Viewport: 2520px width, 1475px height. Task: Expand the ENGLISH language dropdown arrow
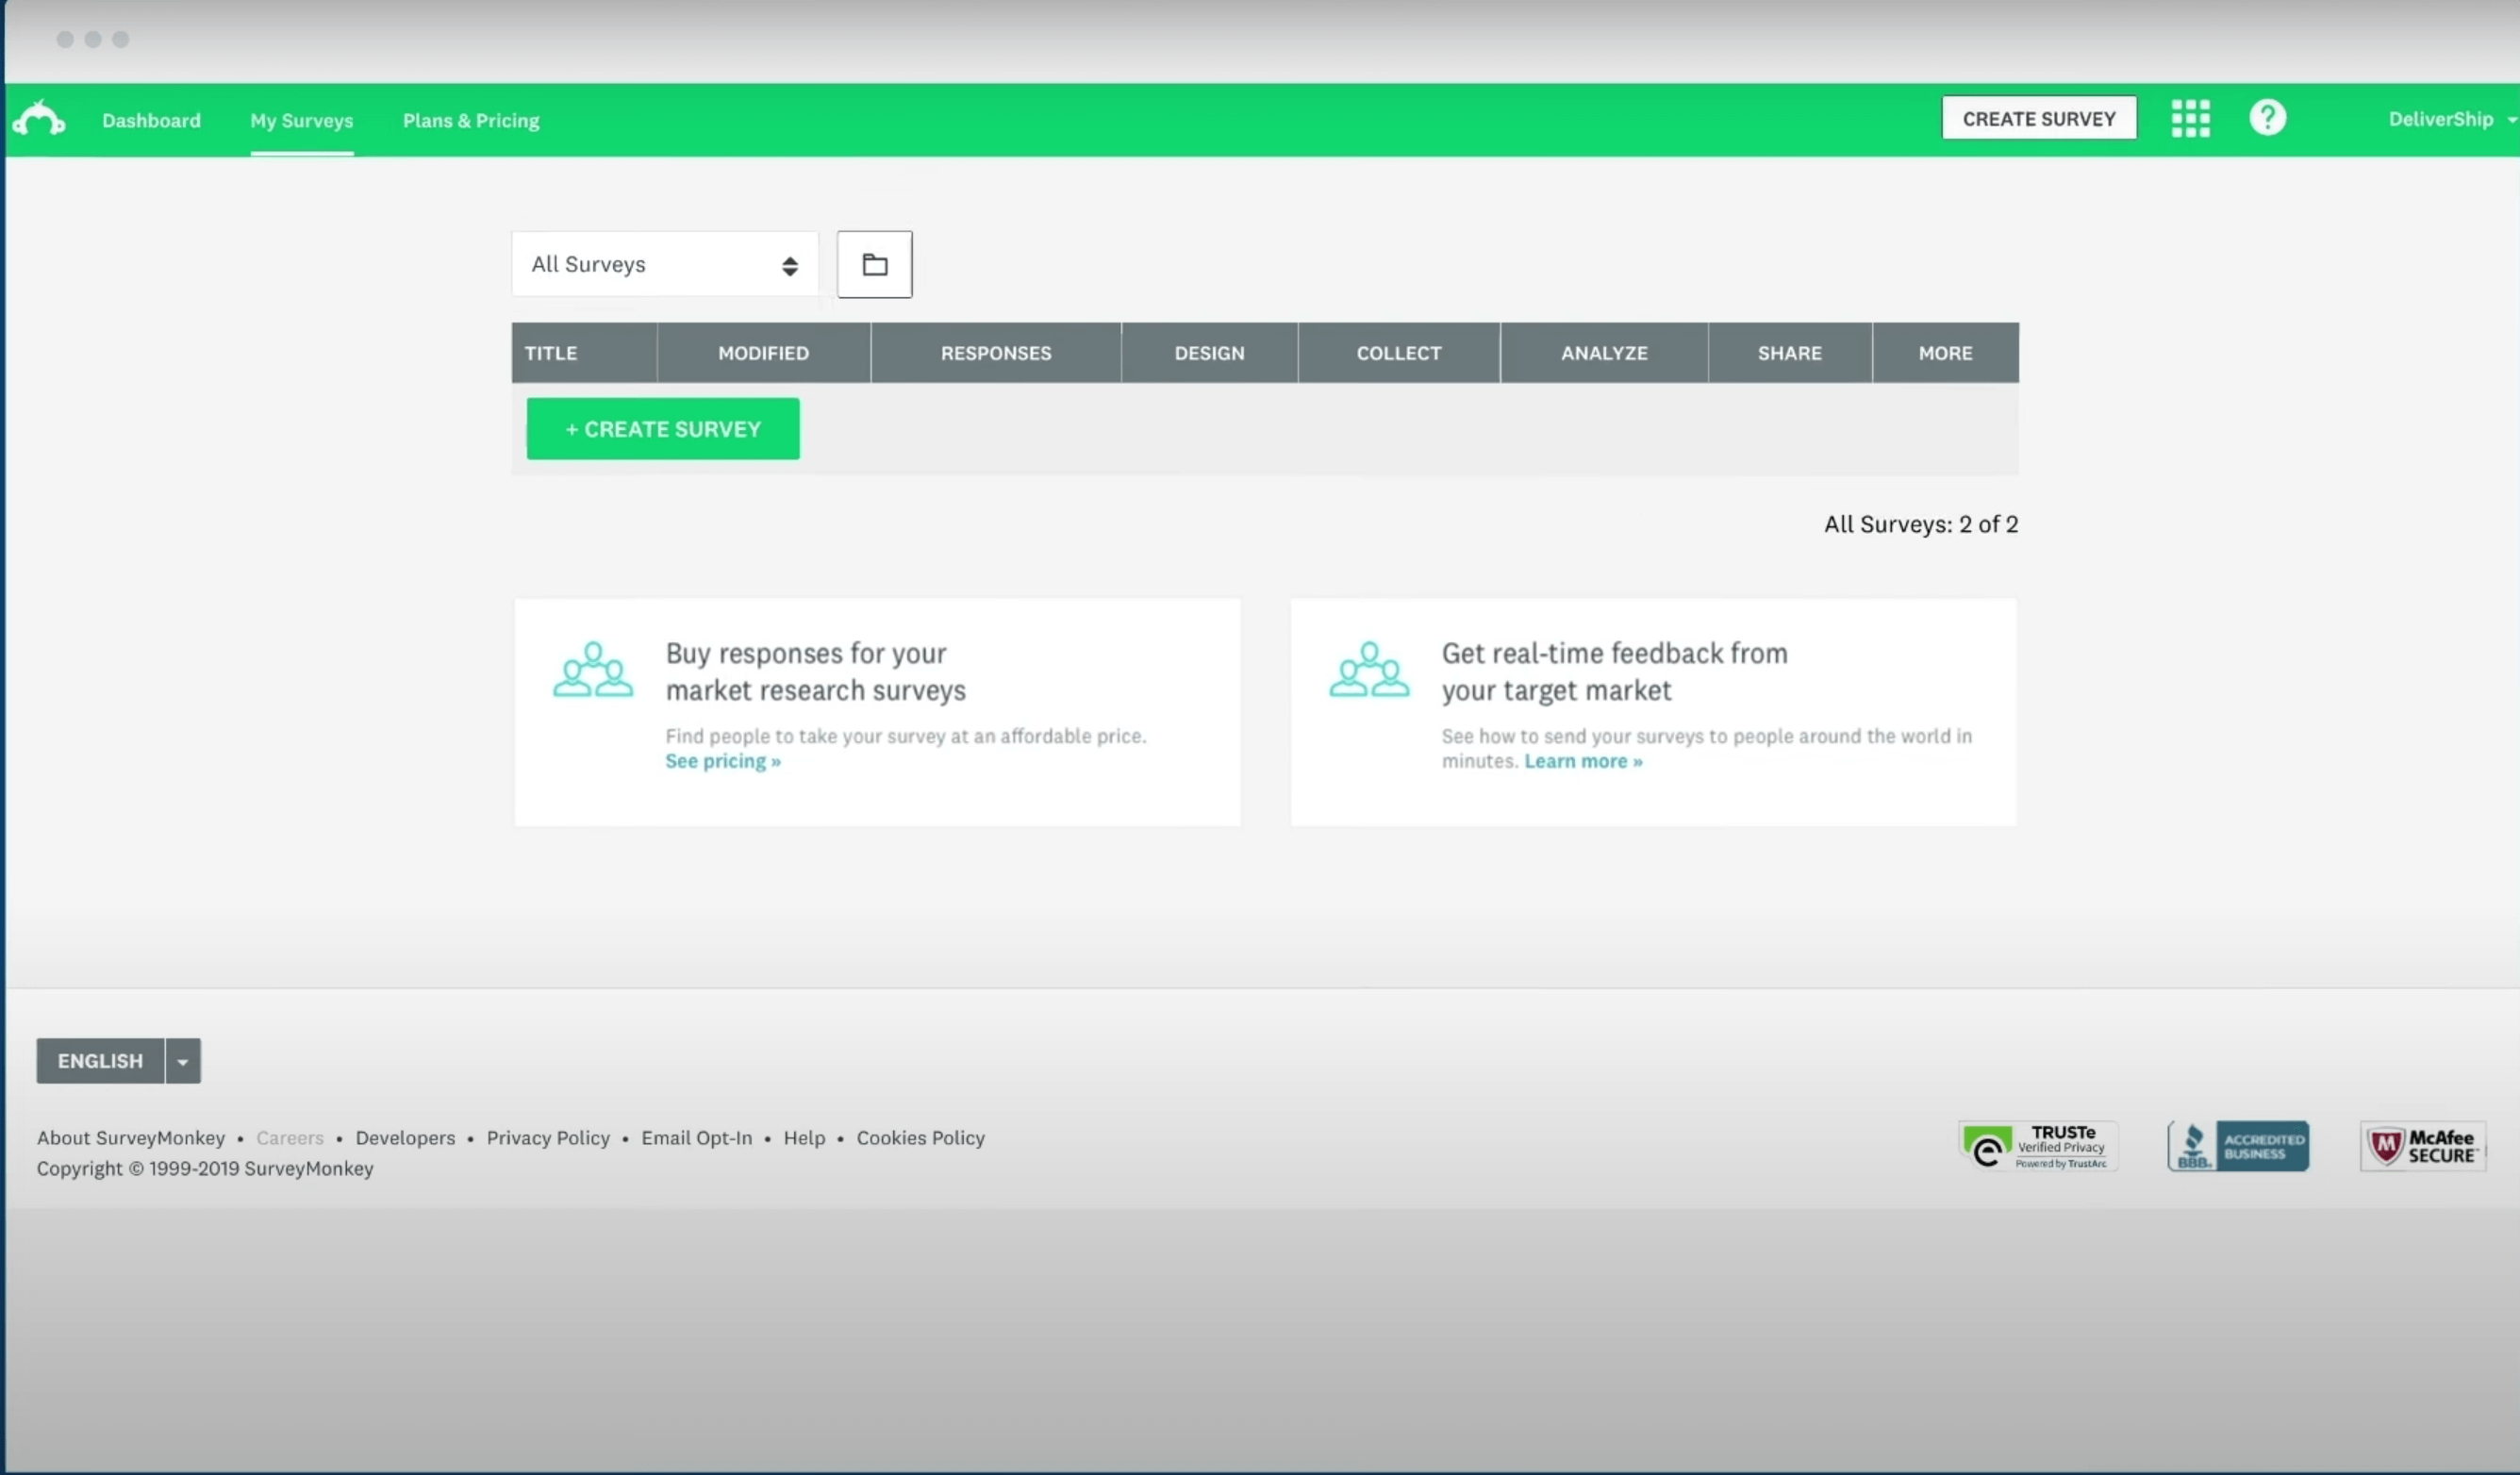pos(183,1061)
